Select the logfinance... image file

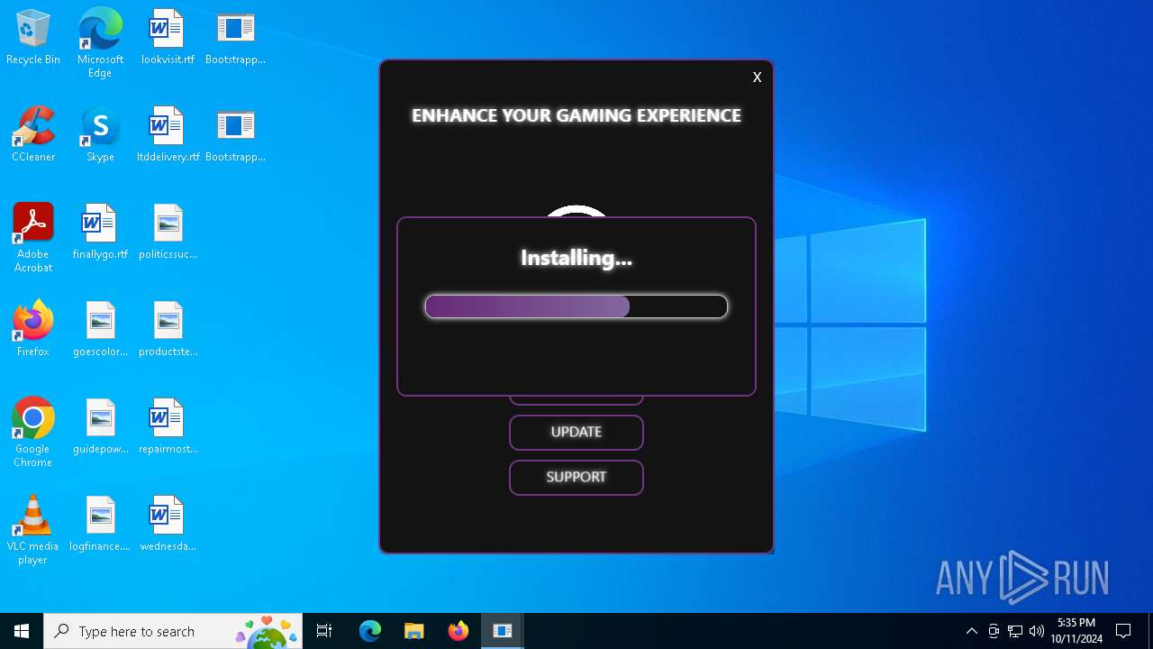pos(100,525)
